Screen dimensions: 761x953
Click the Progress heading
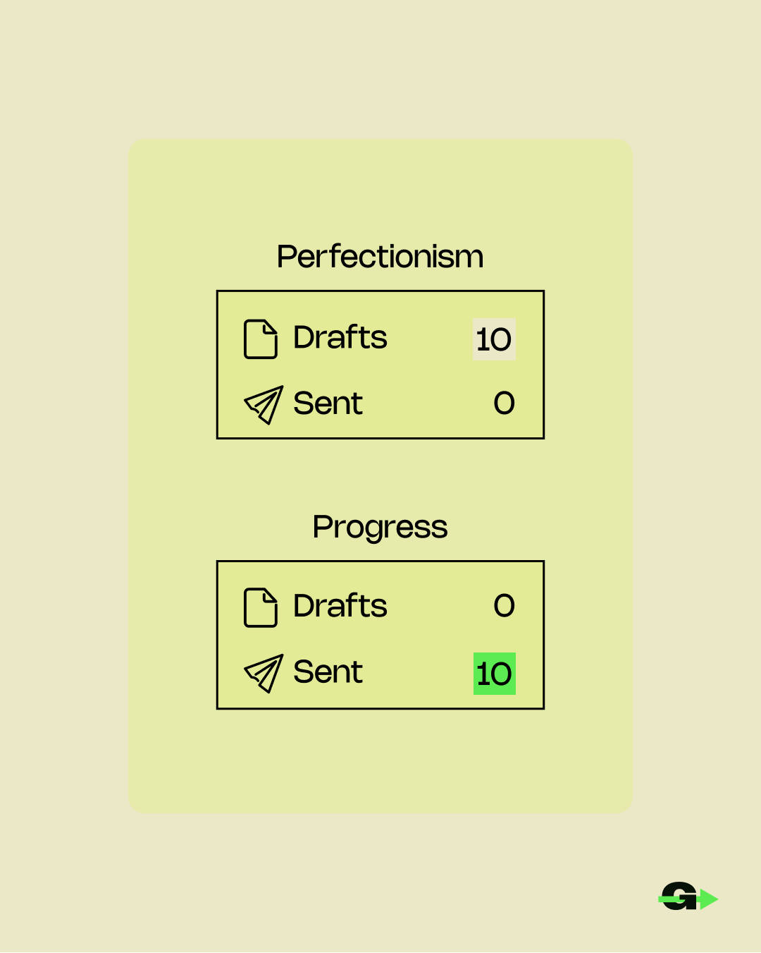click(x=380, y=528)
